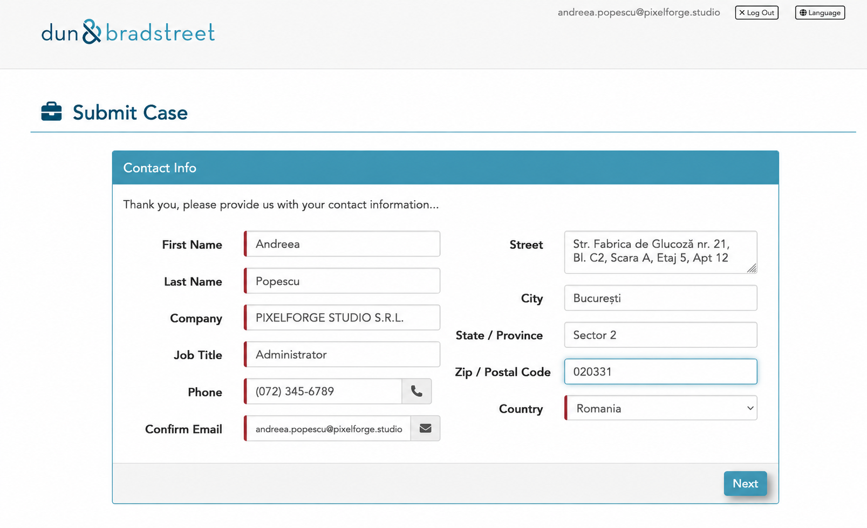Click the envelope icon beside Confirm Email
The image size is (867, 528).
click(x=425, y=428)
